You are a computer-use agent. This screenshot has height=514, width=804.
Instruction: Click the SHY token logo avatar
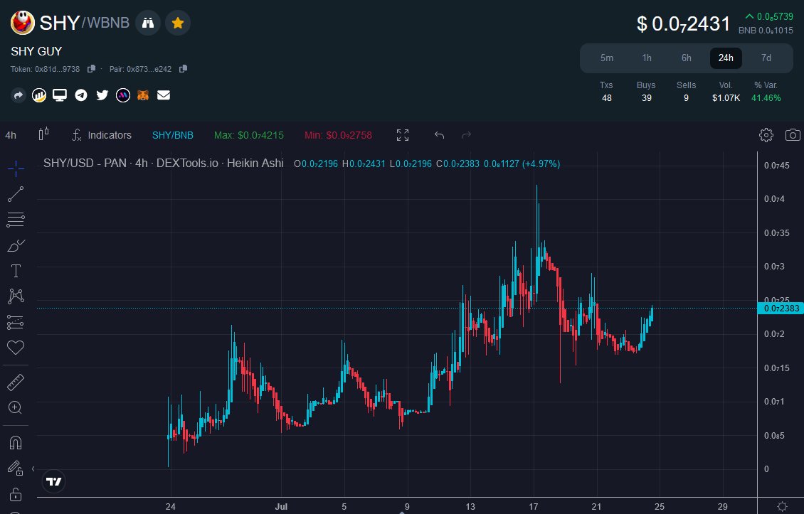tap(23, 23)
